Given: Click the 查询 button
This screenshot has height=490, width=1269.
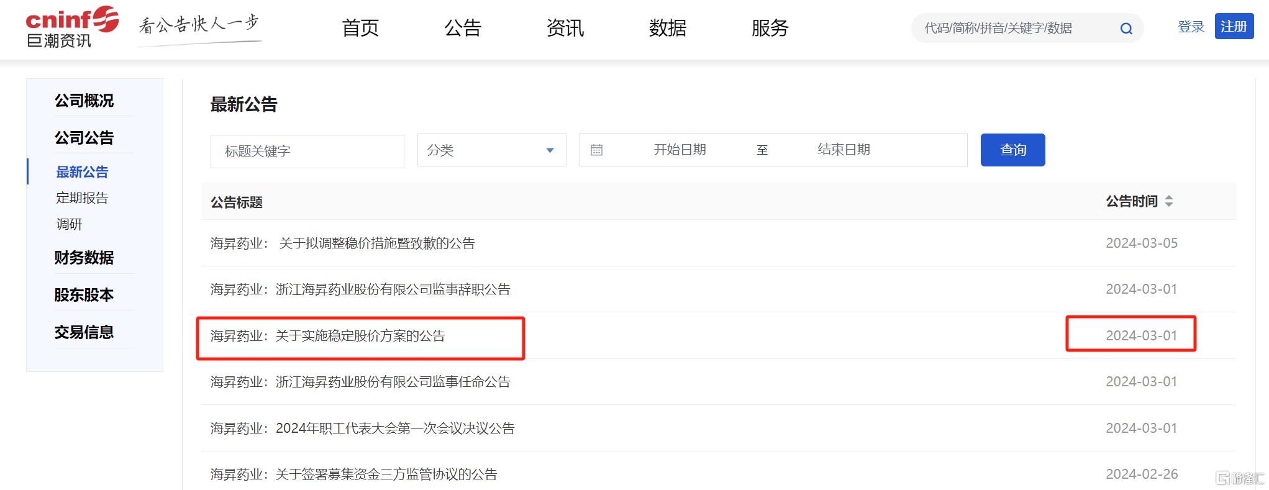Looking at the screenshot, I should [1012, 150].
